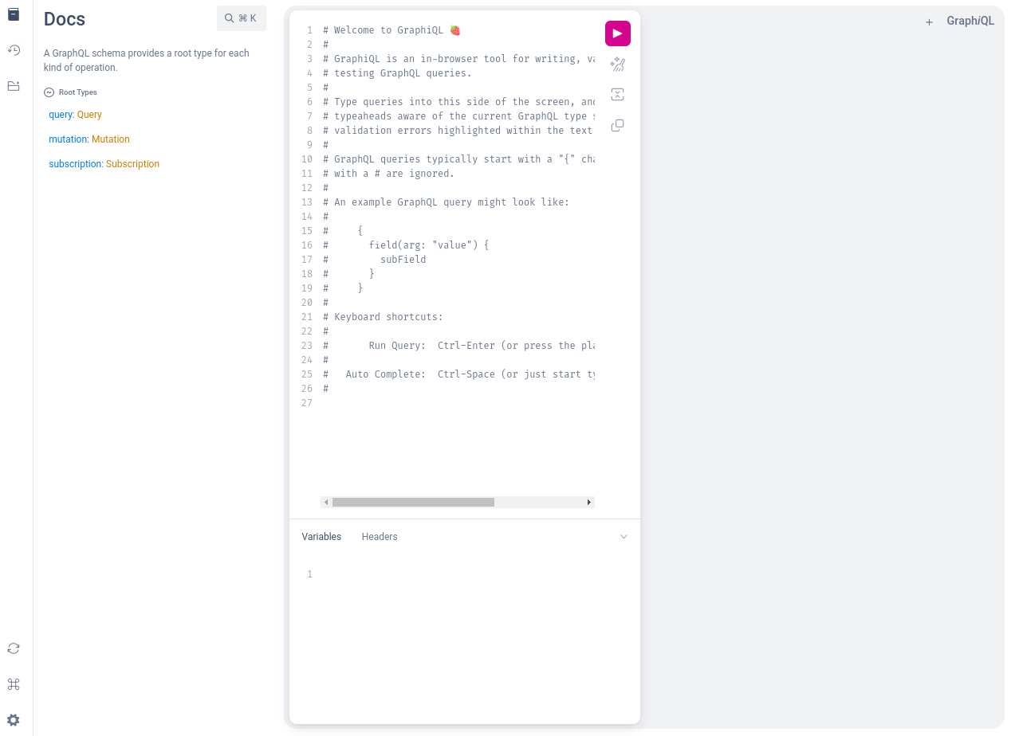Open the GraphiQL Explorer folder icon
Viewport: 1015px width, 736px height.
(x=14, y=86)
